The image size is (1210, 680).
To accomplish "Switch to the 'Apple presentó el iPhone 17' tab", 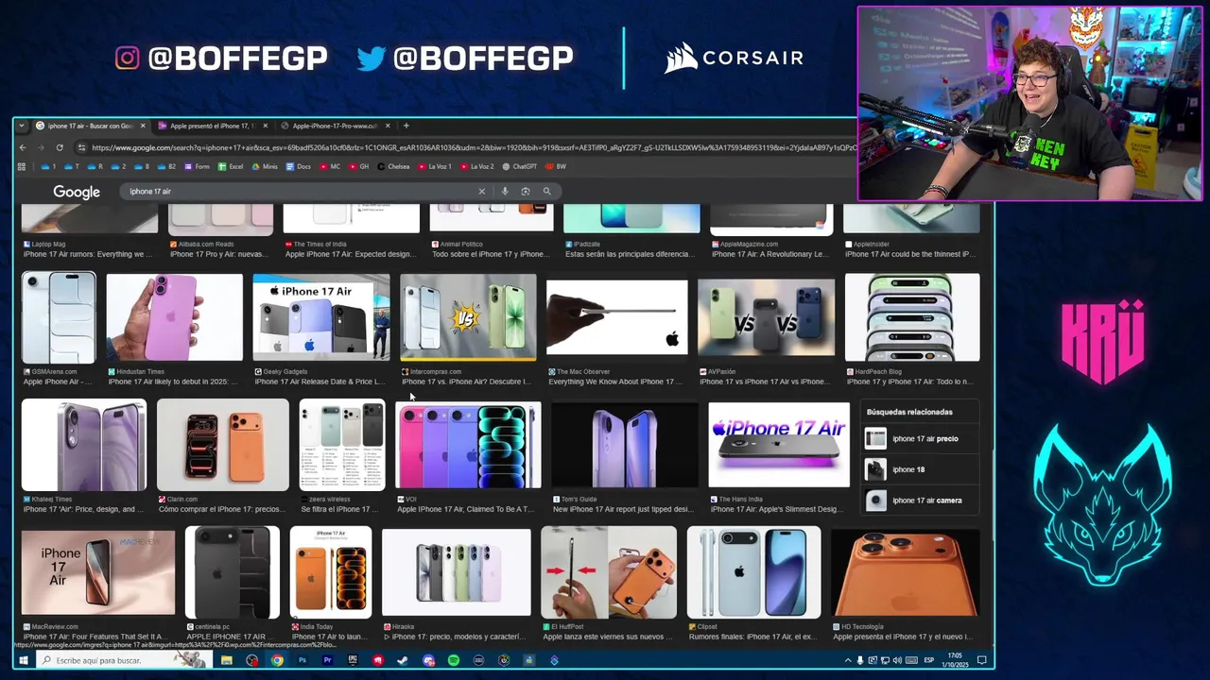I will [x=211, y=126].
